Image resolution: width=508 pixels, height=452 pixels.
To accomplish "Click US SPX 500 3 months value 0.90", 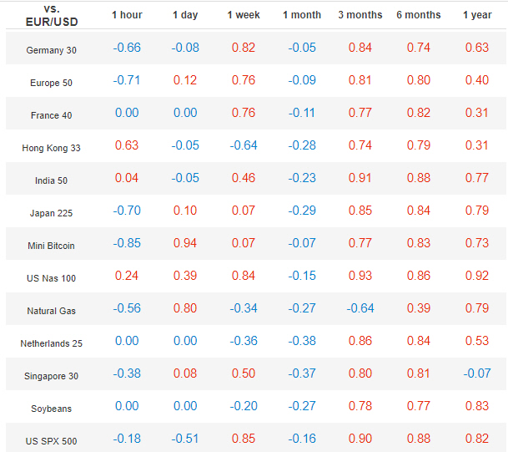I will click(x=360, y=439).
